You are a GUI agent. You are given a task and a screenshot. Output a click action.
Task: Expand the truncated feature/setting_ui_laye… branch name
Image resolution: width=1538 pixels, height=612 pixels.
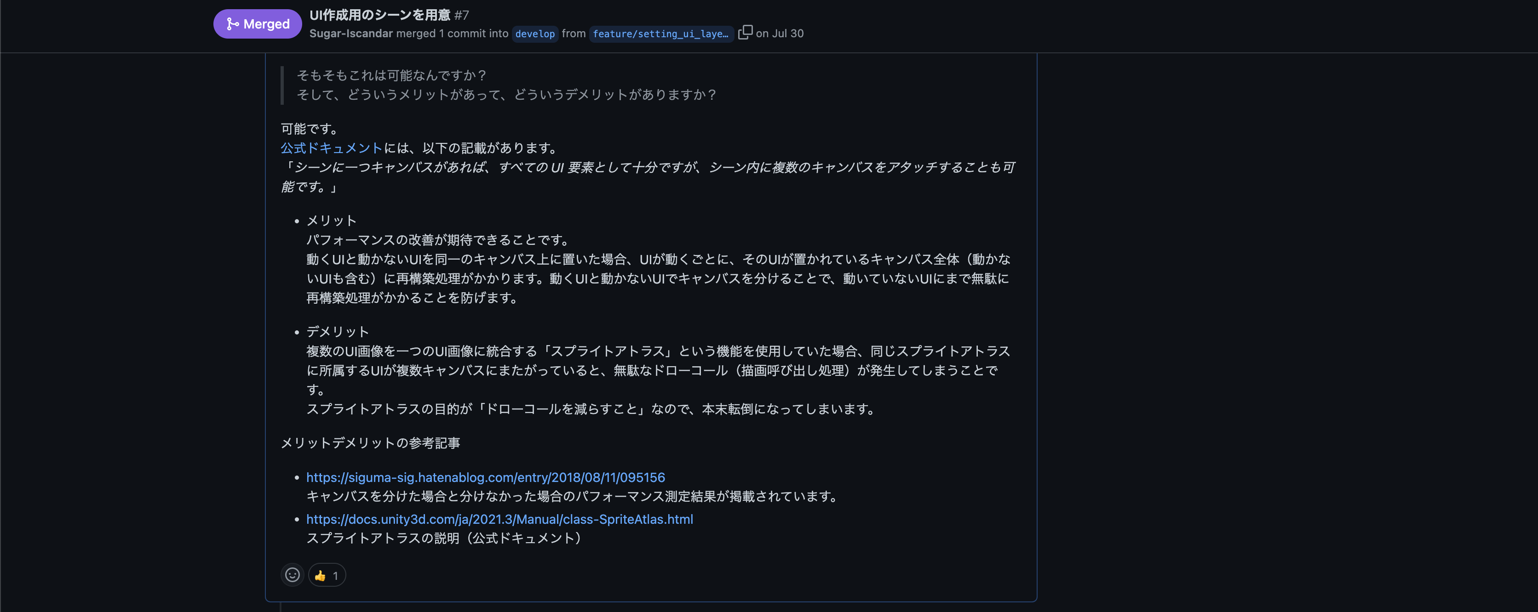coord(661,34)
